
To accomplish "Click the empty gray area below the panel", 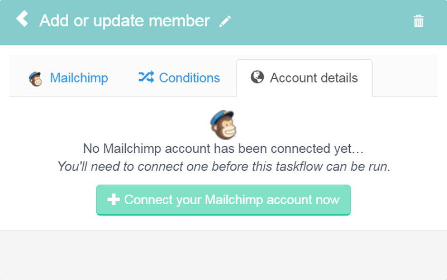I will (x=223, y=255).
